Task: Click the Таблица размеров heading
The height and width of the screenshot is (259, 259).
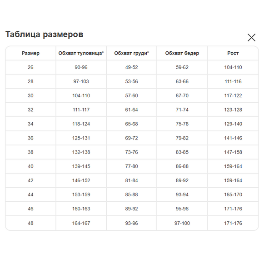Action: pyautogui.click(x=44, y=35)
